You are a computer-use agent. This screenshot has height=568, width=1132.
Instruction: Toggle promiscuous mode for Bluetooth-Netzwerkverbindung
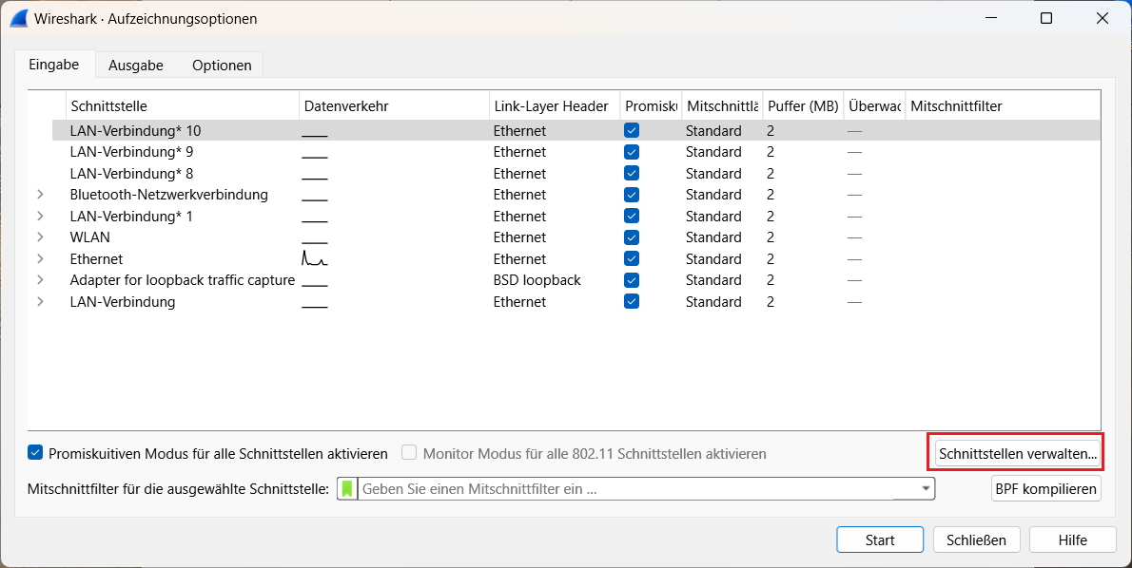631,194
